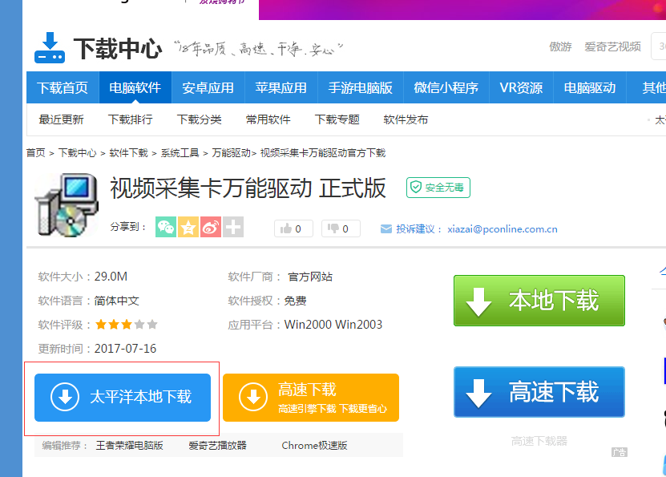Select the 电脑驱动 navigation tab
The image size is (666, 477).
tap(588, 88)
